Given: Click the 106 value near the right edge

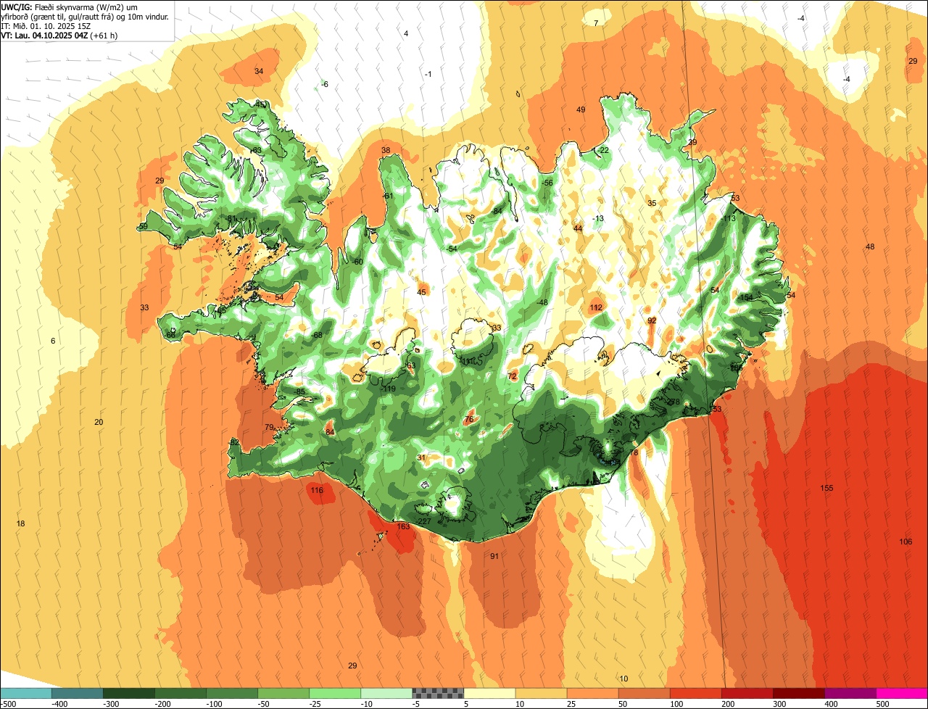Looking at the screenshot, I should 906,542.
